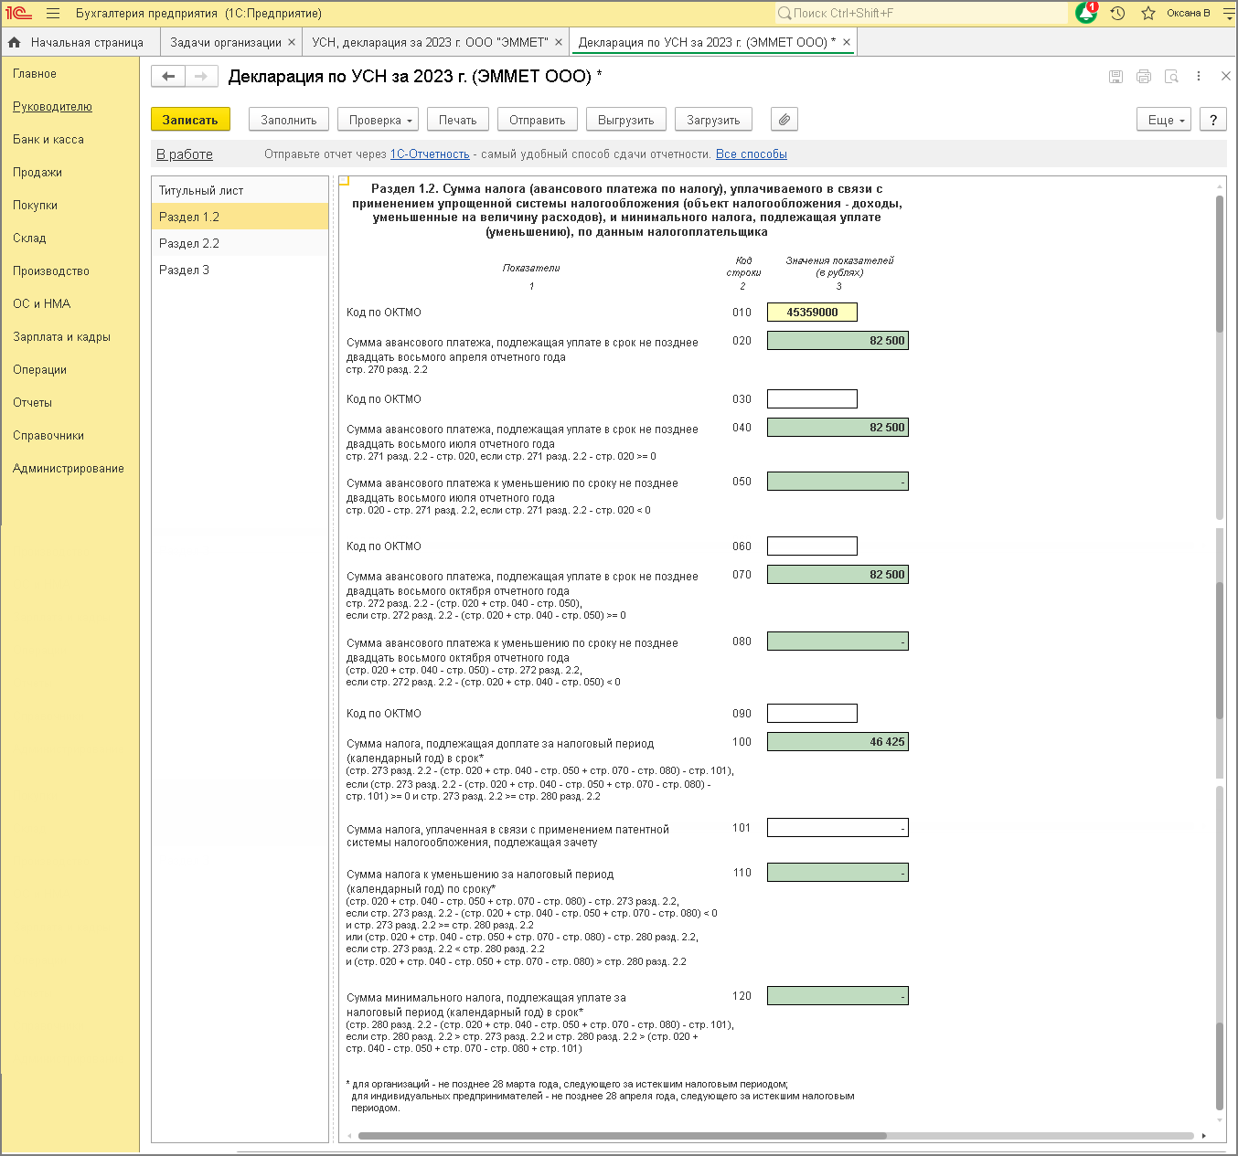Click the Выгрузить button

[626, 120]
